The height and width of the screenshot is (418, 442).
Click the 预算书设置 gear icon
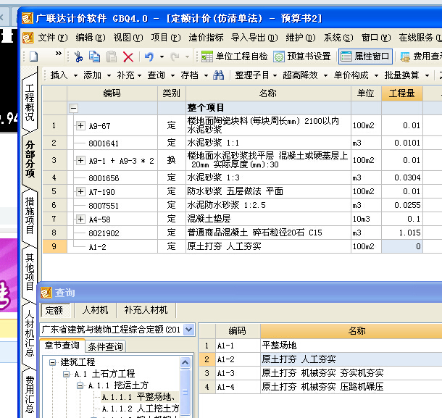click(x=279, y=57)
